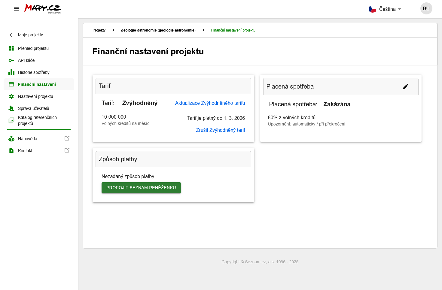
Task: Click Aktualizace Zvýhodněného tarifu link
Action: pyautogui.click(x=210, y=103)
